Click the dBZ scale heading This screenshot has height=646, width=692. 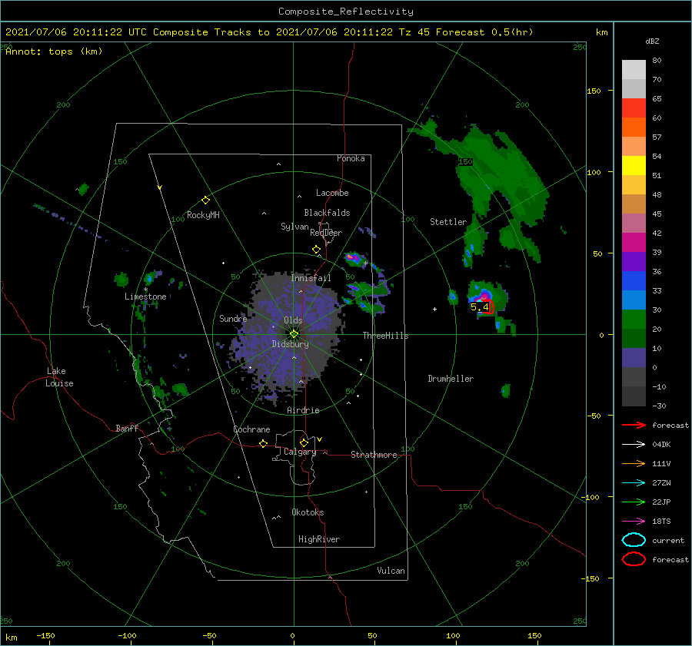652,41
